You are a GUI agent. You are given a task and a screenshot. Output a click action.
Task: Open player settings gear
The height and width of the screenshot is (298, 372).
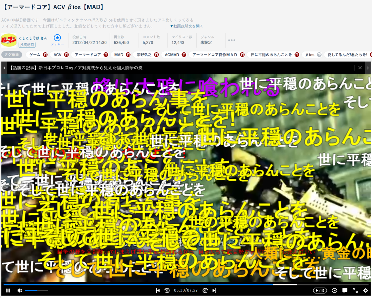365,290
